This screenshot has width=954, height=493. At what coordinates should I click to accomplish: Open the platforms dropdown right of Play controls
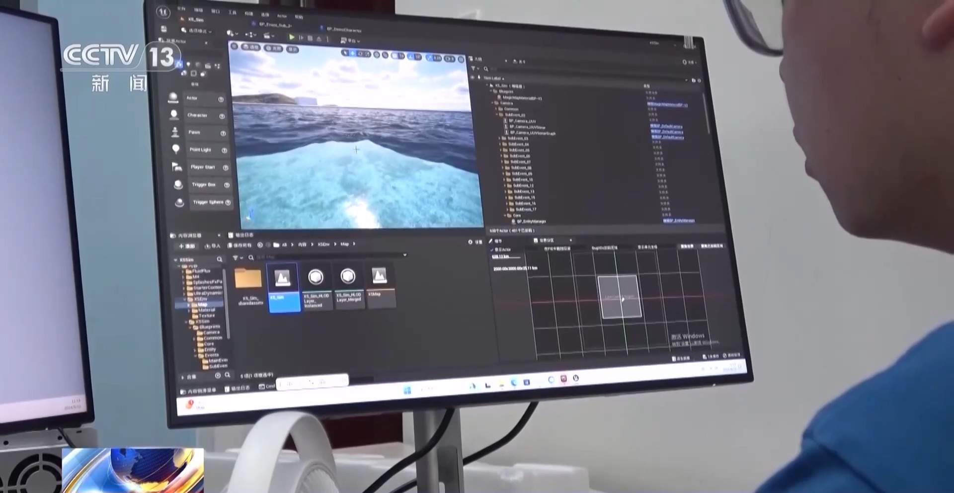(x=350, y=41)
